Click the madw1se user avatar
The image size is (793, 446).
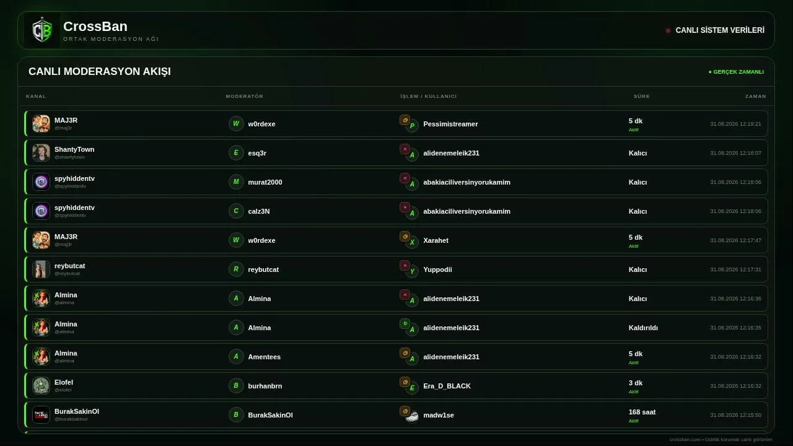click(412, 417)
